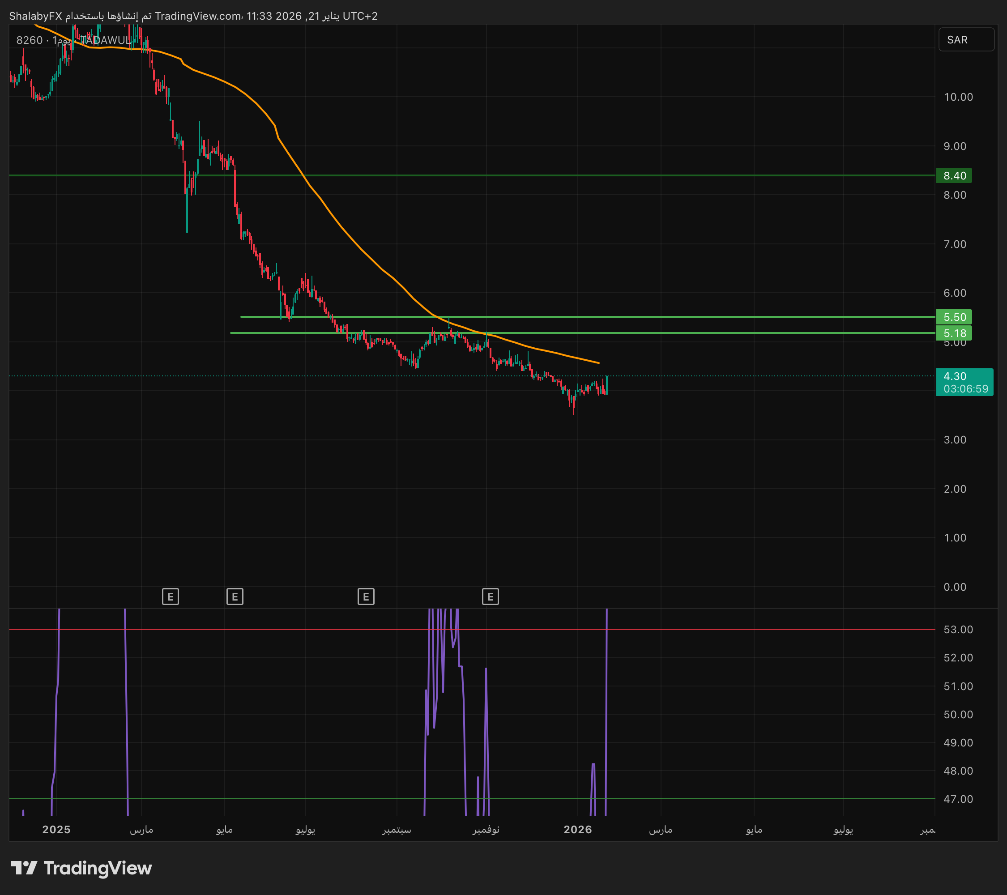Click the leftmost earnings E marker
The image size is (1007, 895).
click(171, 597)
